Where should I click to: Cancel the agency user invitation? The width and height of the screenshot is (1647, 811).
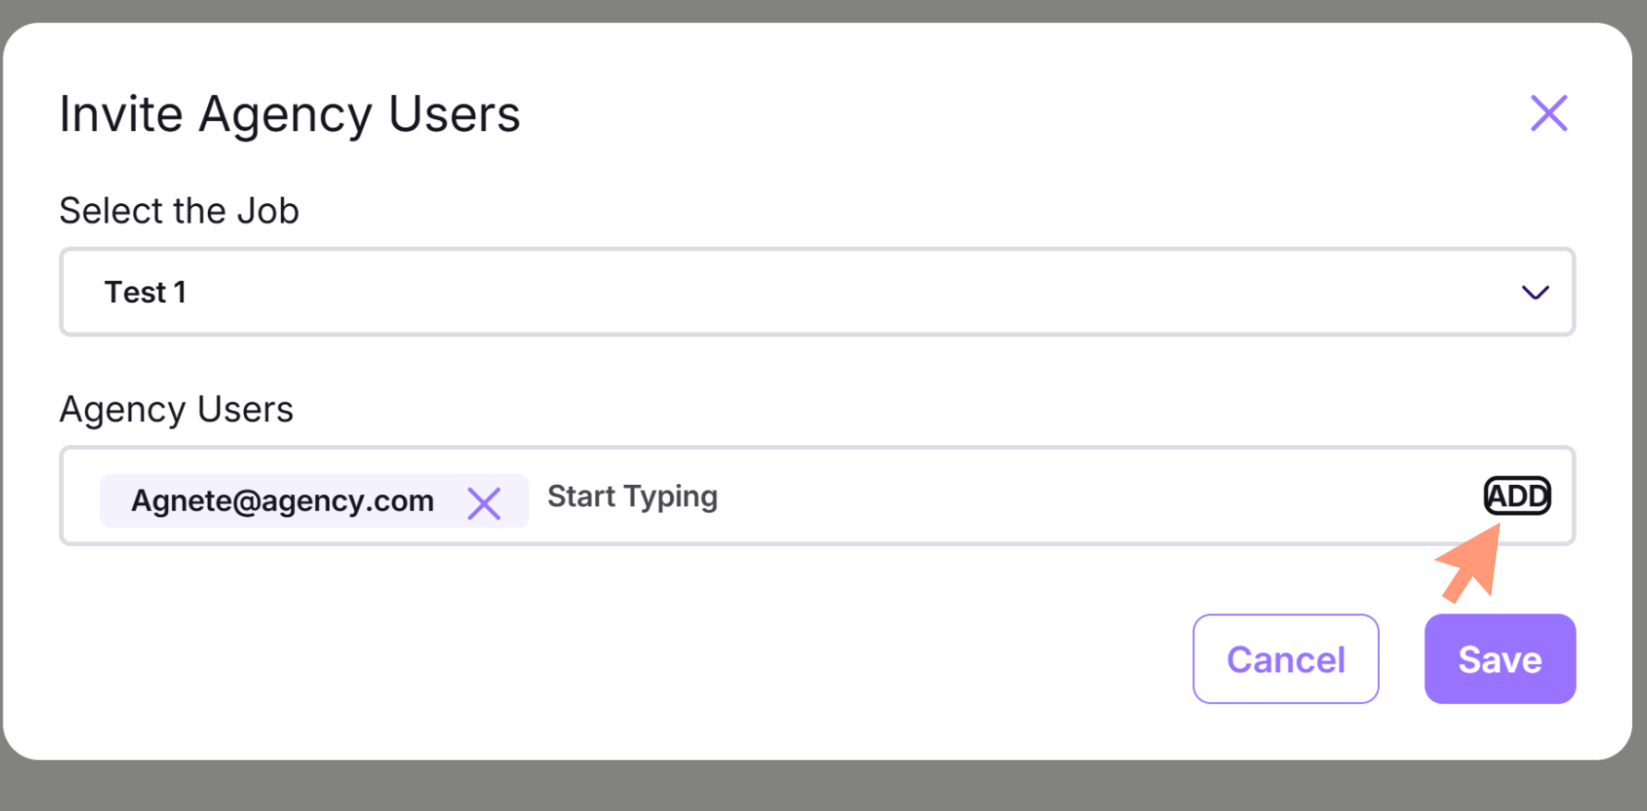[x=1286, y=659]
